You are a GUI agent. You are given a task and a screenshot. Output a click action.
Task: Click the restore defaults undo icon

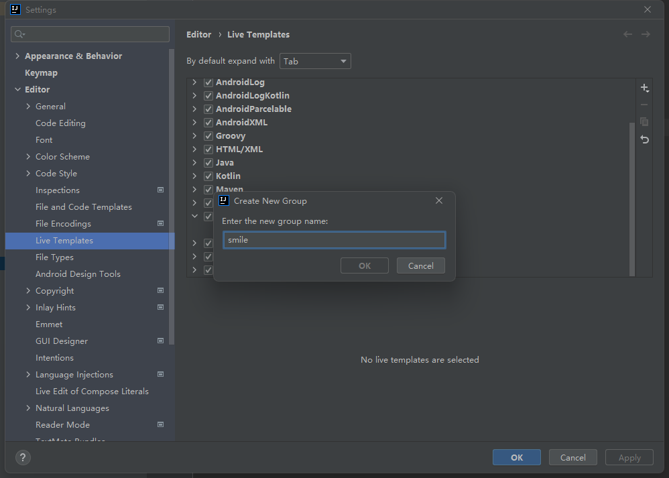click(644, 139)
